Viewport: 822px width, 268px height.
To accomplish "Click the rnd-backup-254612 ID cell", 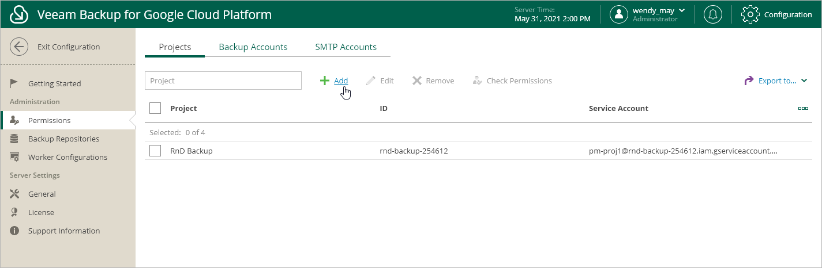I will click(x=414, y=151).
